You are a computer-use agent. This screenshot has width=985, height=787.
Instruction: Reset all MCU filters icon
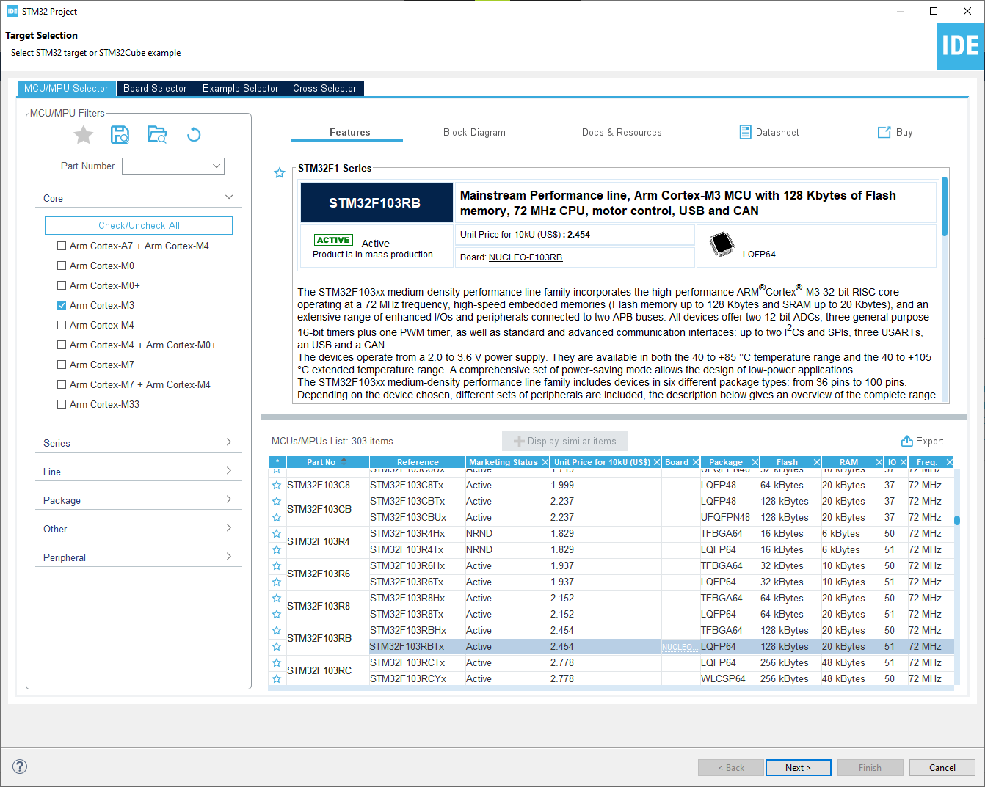194,135
